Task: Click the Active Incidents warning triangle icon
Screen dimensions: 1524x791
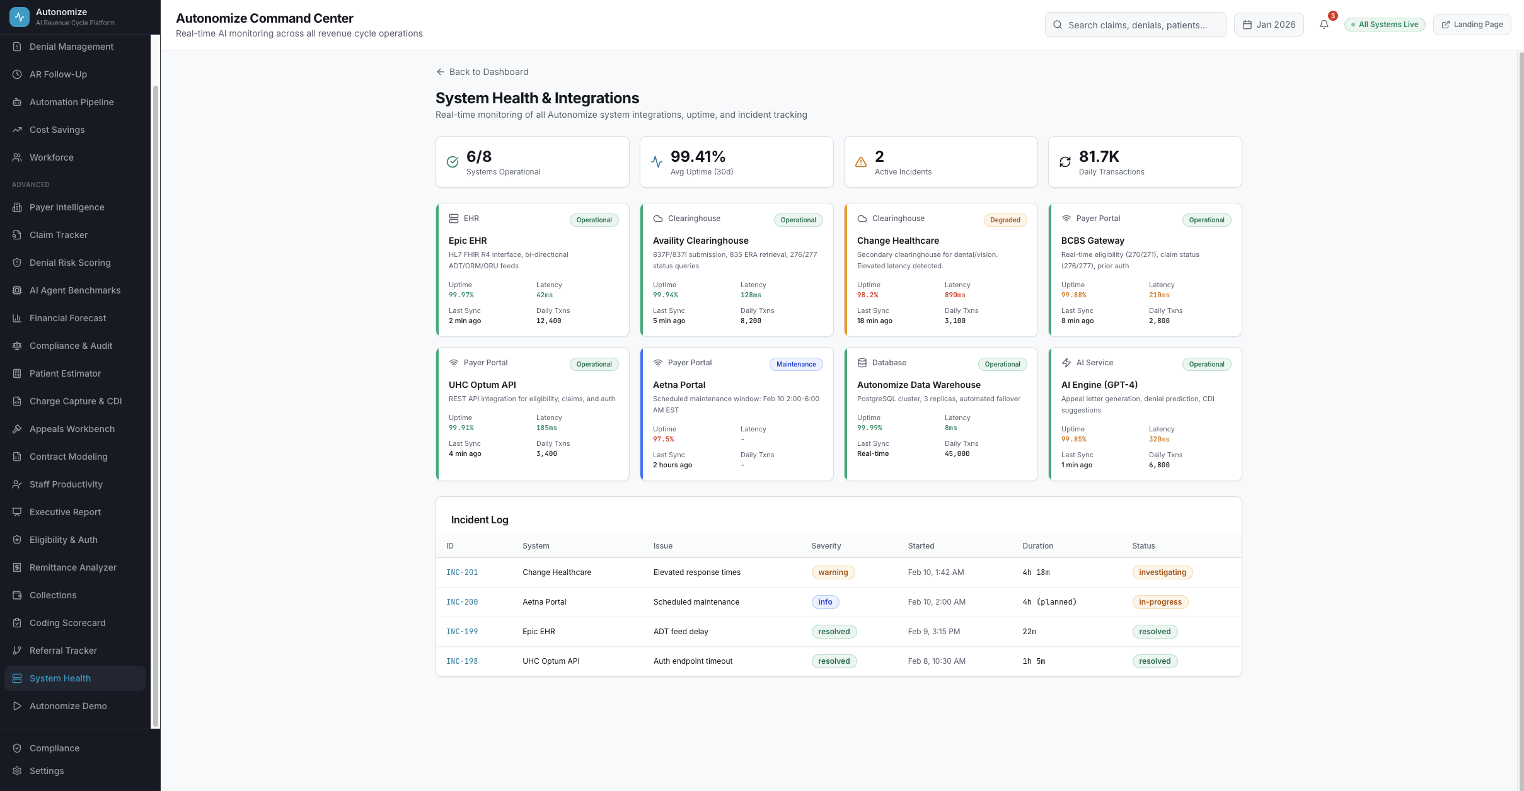Action: tap(860, 162)
